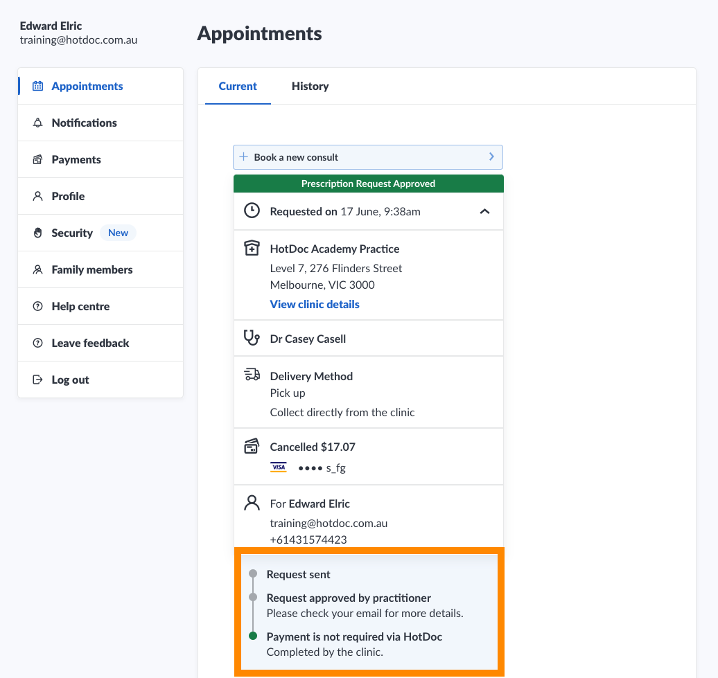Click the question icon beside Leave feedback

(x=38, y=343)
